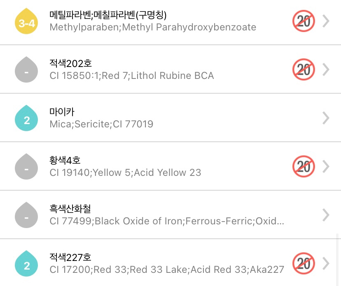This screenshot has width=341, height=286.
Task: Tap the 20 warning badge on 황색4호 row
Action: point(304,167)
